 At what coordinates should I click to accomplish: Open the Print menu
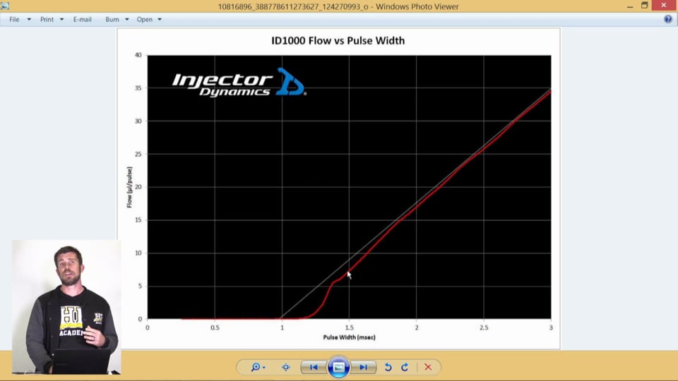[x=47, y=20]
